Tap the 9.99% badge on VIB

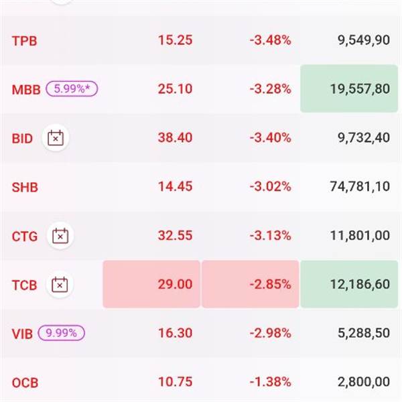coord(62,333)
